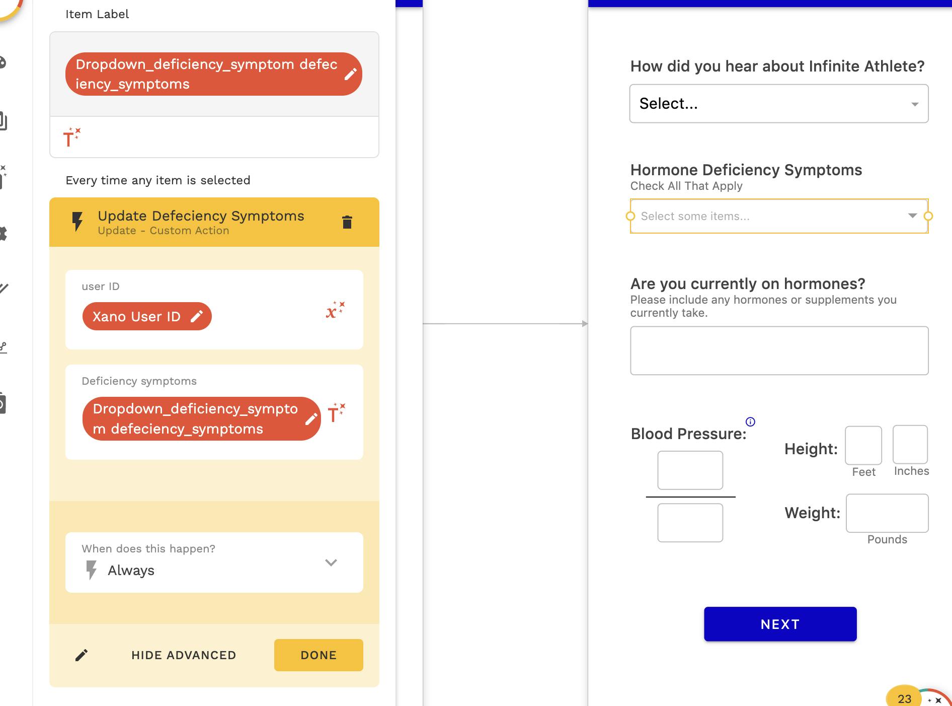Click the magic formula icon in user ID
Image resolution: width=952 pixels, height=706 pixels.
pos(335,310)
